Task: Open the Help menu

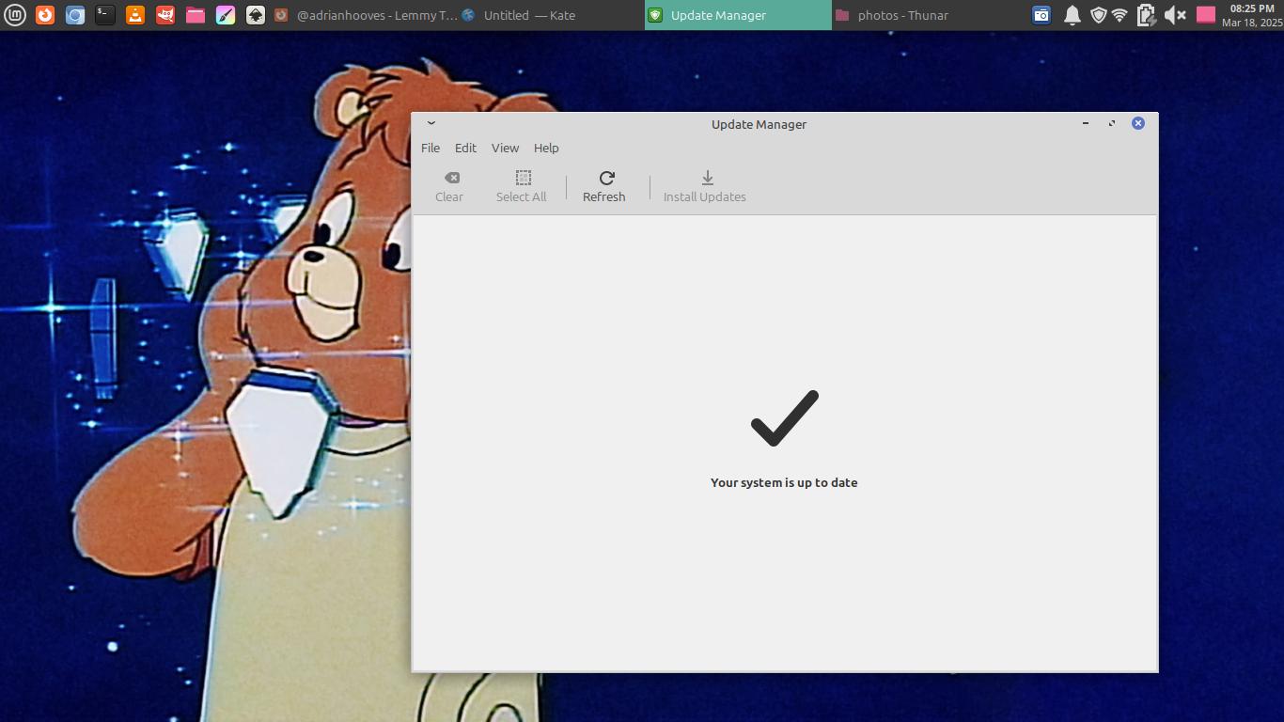Action: pyautogui.click(x=546, y=148)
